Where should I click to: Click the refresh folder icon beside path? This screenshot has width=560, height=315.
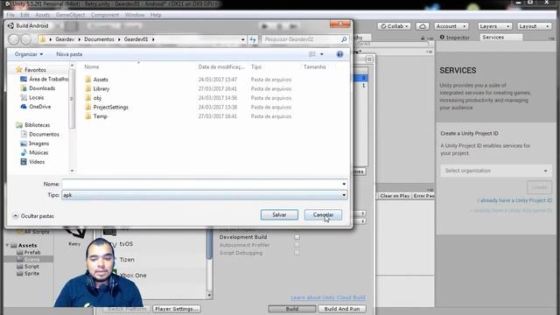(x=253, y=39)
